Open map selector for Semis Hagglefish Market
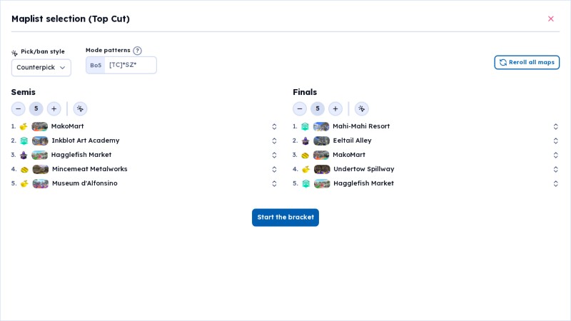Screen dimensions: 571x321 274,155
